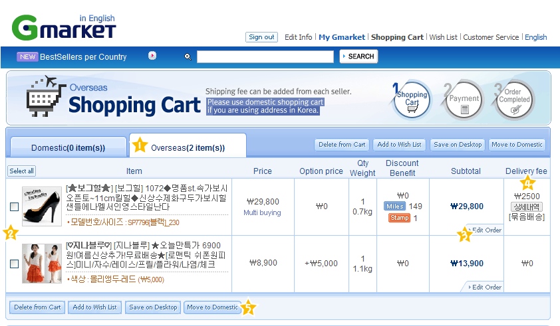
Task: Tick the checkbox for the orange skirt item
Action: coord(14,264)
